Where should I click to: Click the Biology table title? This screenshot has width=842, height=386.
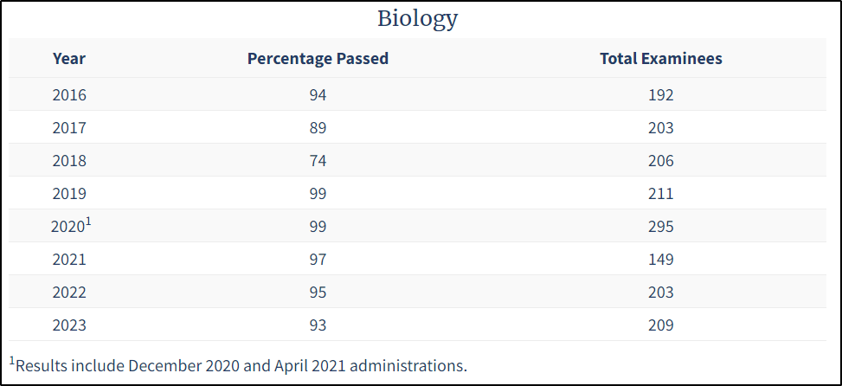click(x=417, y=18)
